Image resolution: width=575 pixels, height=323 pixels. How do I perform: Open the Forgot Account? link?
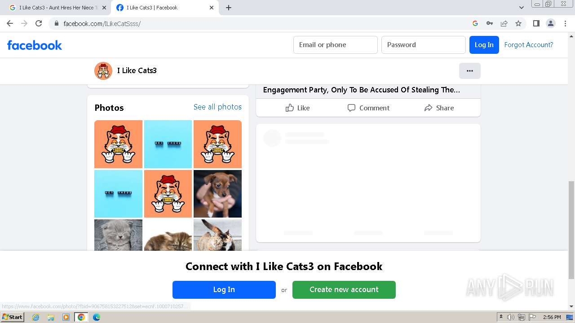tap(529, 45)
